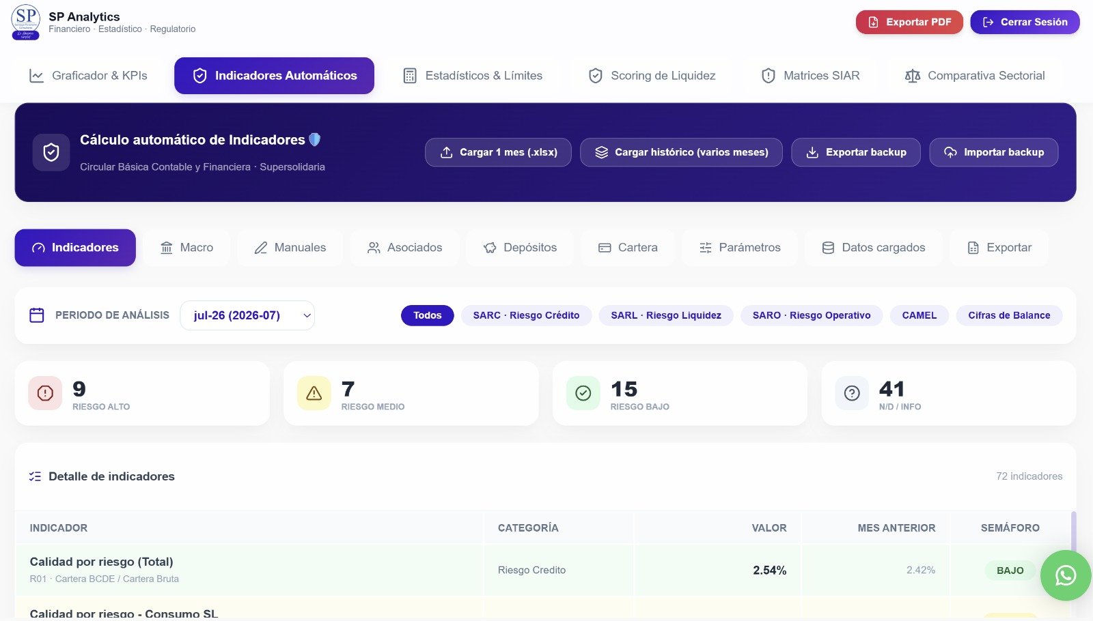Viewport: 1093px width, 621px height.
Task: Click the N/D Info question mark icon
Action: 852,393
